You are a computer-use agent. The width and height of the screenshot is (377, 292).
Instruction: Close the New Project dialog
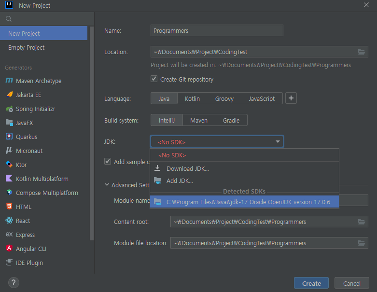(x=366, y=5)
